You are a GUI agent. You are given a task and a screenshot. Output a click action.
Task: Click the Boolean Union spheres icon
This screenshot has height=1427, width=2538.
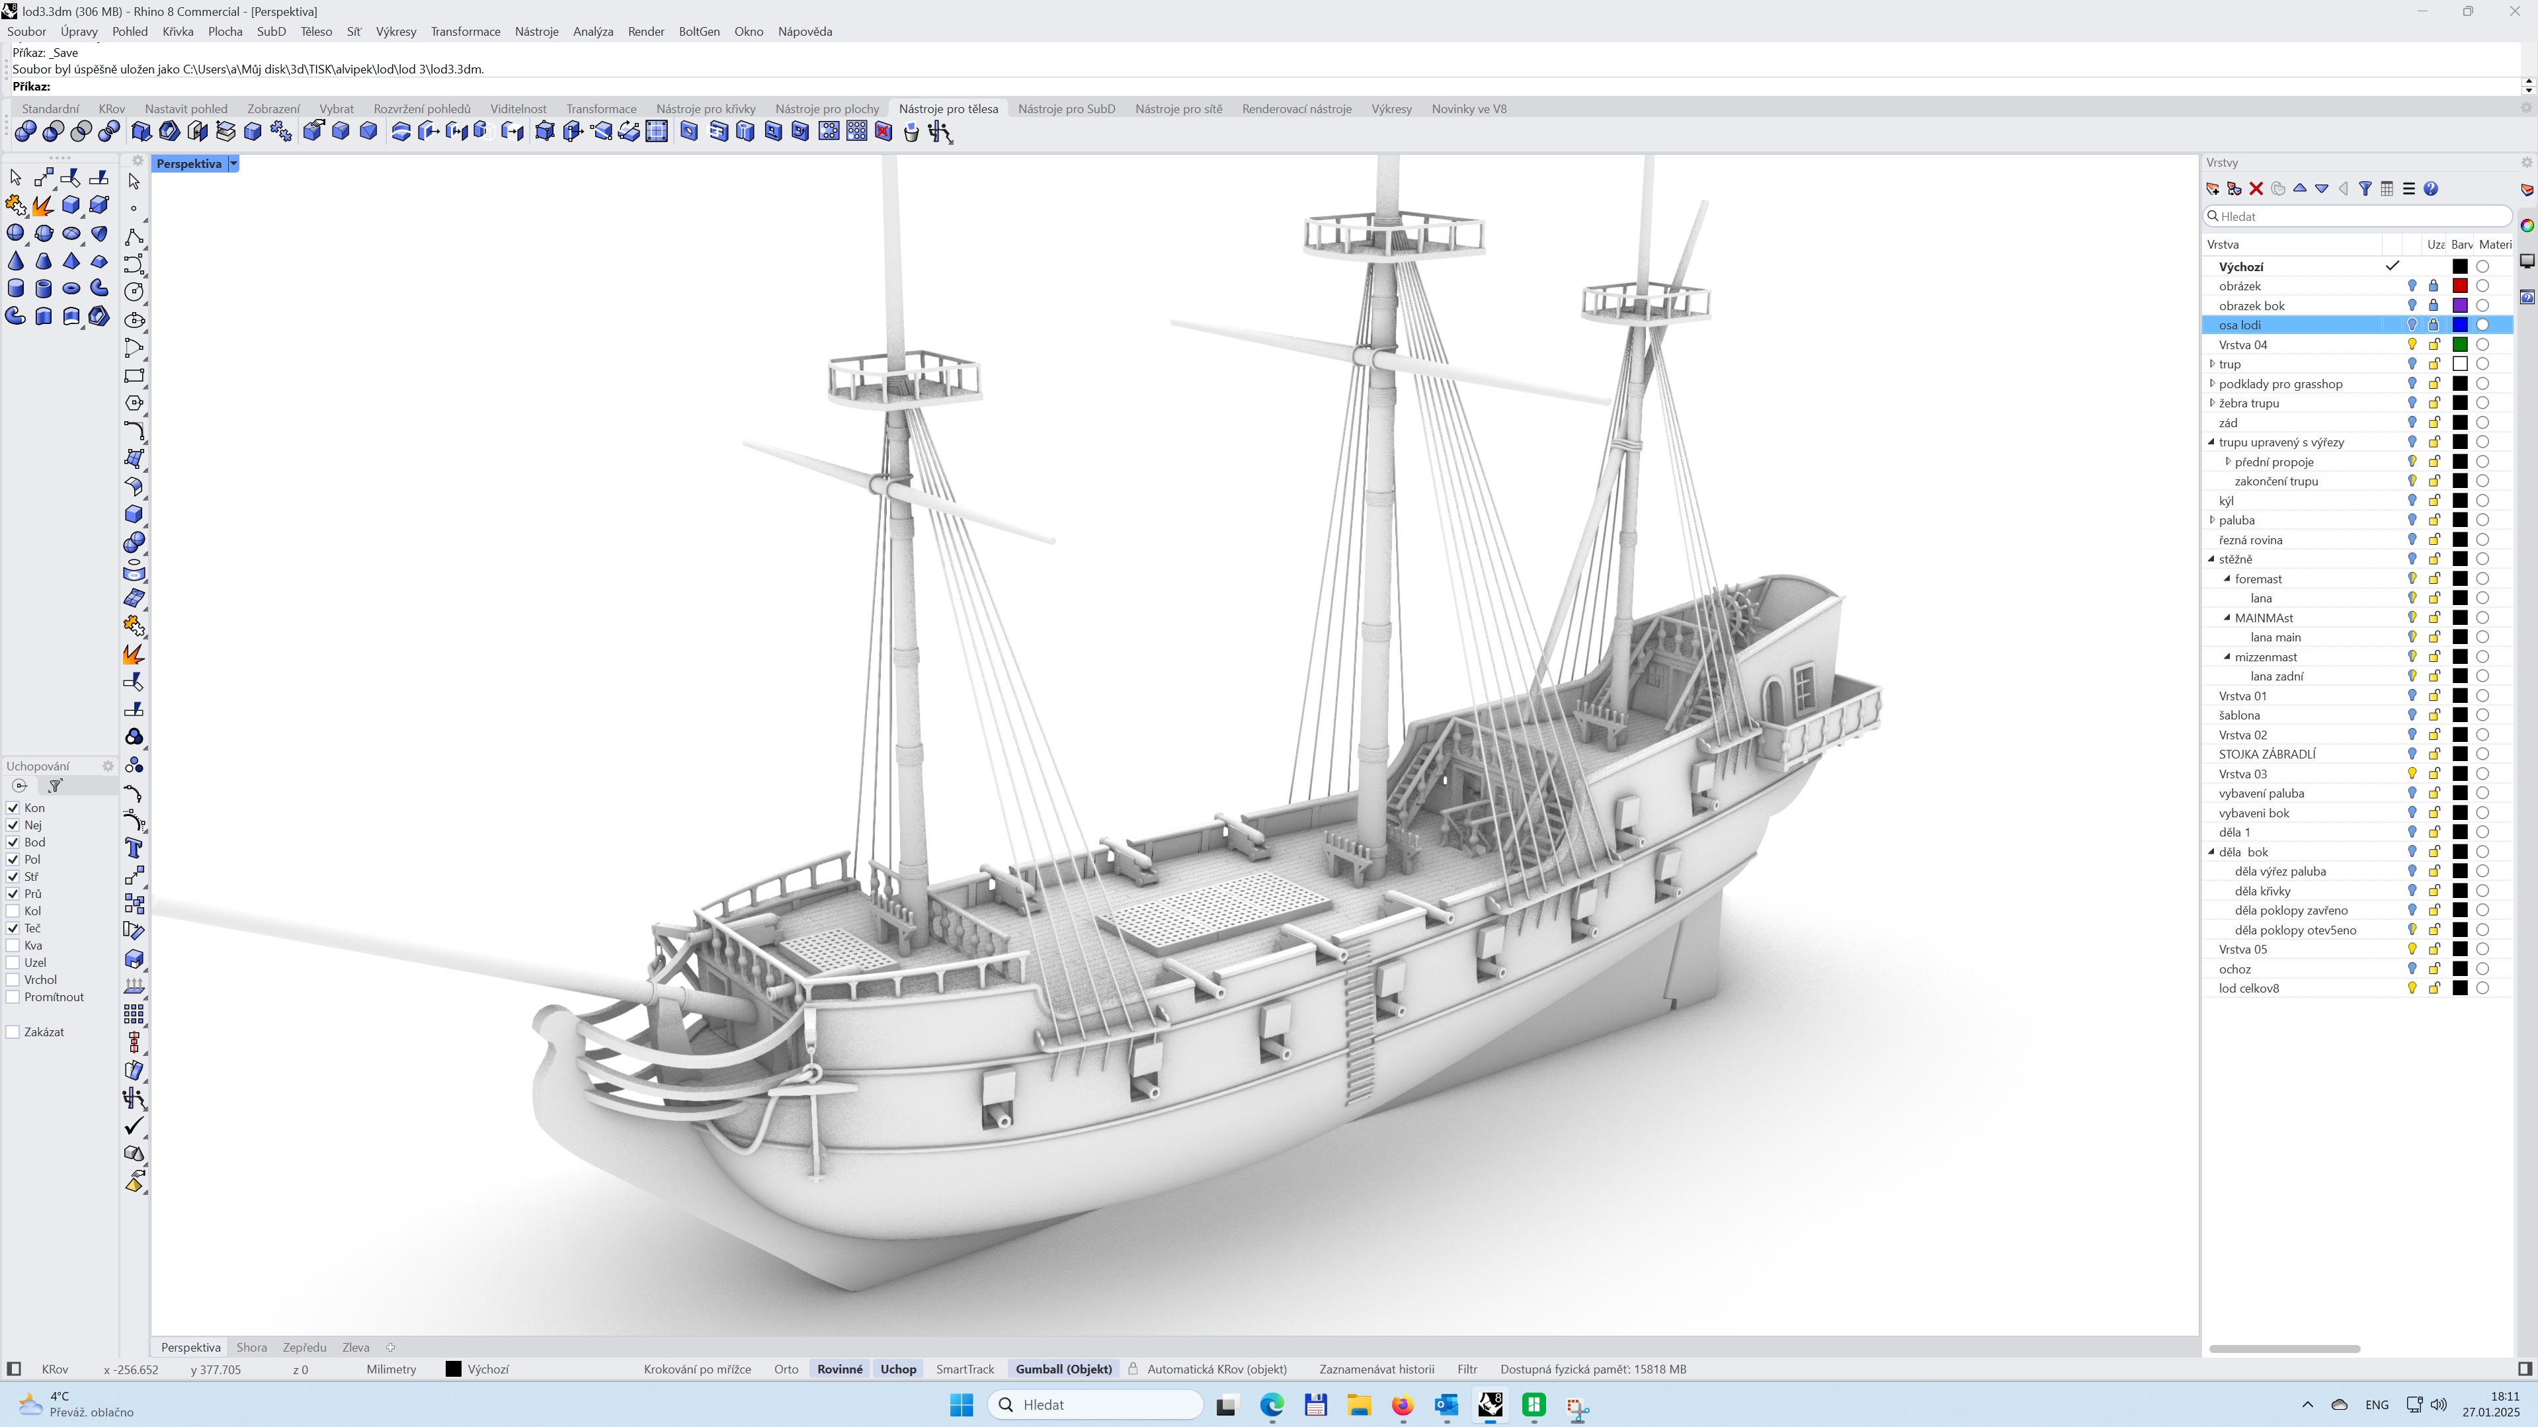tap(26, 131)
